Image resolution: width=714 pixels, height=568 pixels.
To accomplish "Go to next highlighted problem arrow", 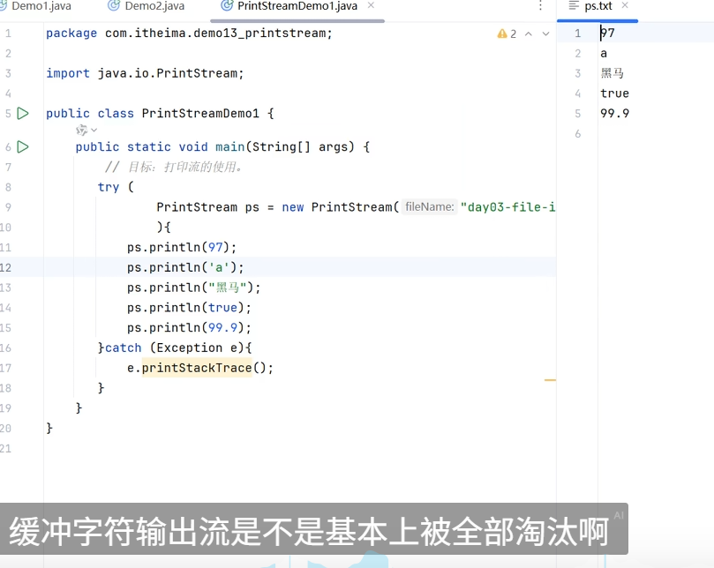I will tap(546, 34).
